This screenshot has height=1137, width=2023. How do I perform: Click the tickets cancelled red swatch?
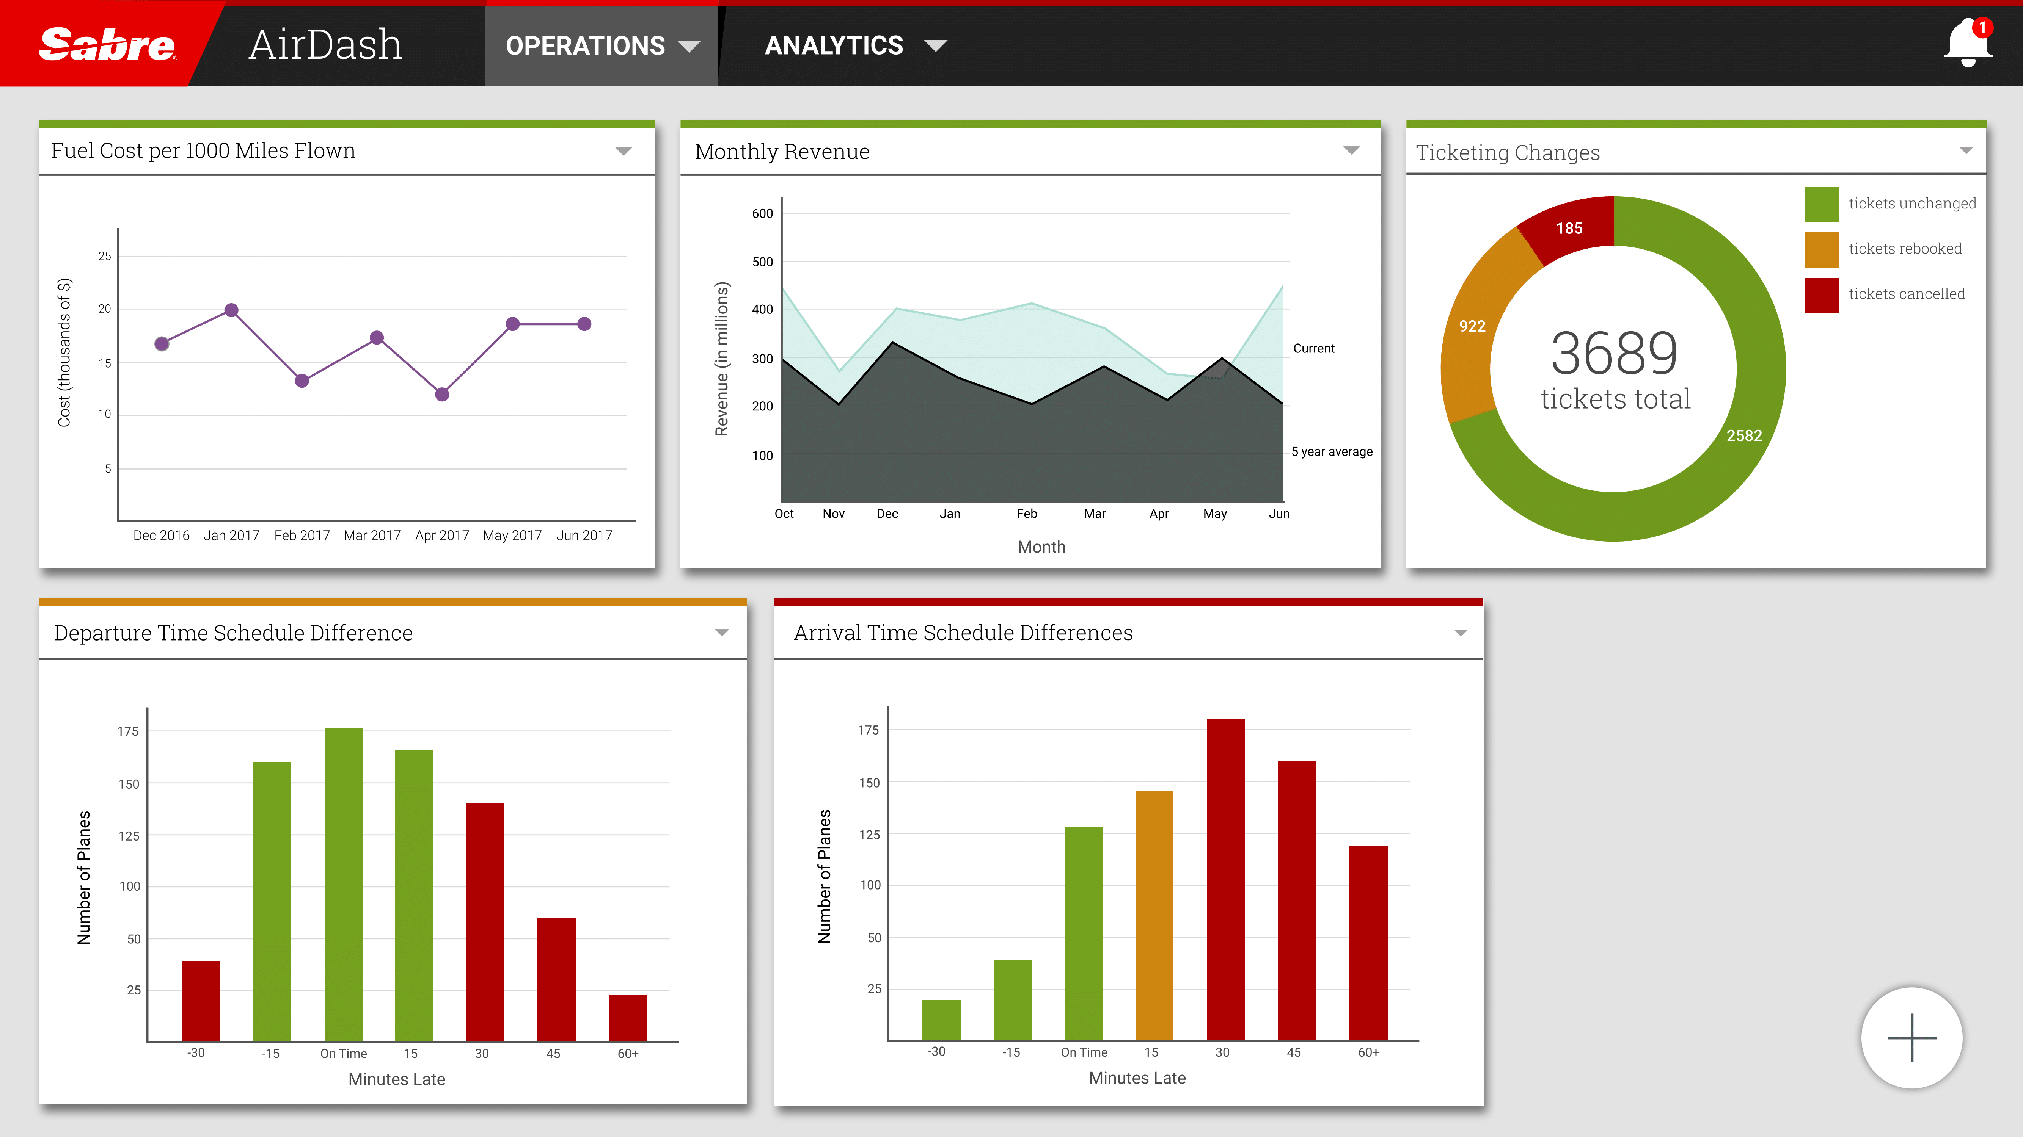tap(1821, 295)
